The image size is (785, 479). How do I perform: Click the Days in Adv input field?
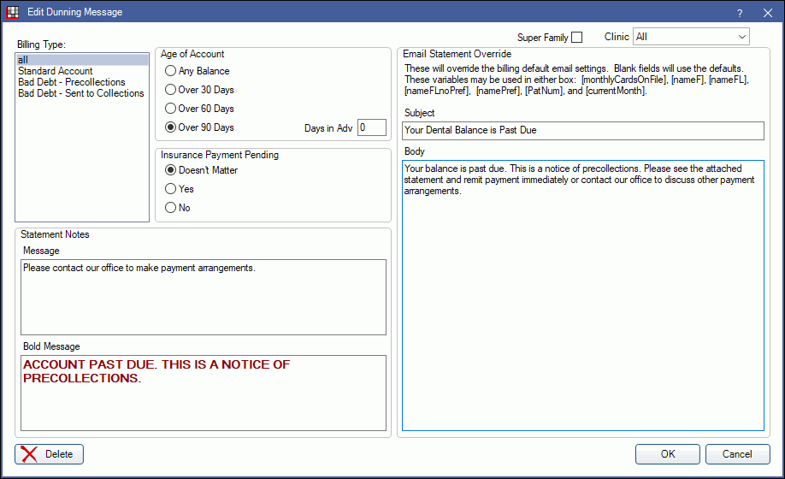(372, 127)
